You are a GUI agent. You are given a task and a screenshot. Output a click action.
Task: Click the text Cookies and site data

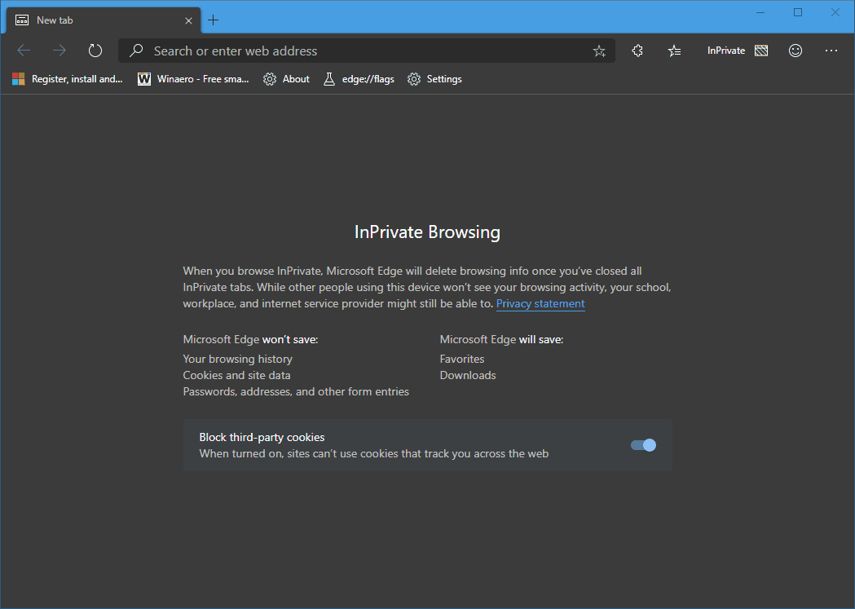point(236,375)
